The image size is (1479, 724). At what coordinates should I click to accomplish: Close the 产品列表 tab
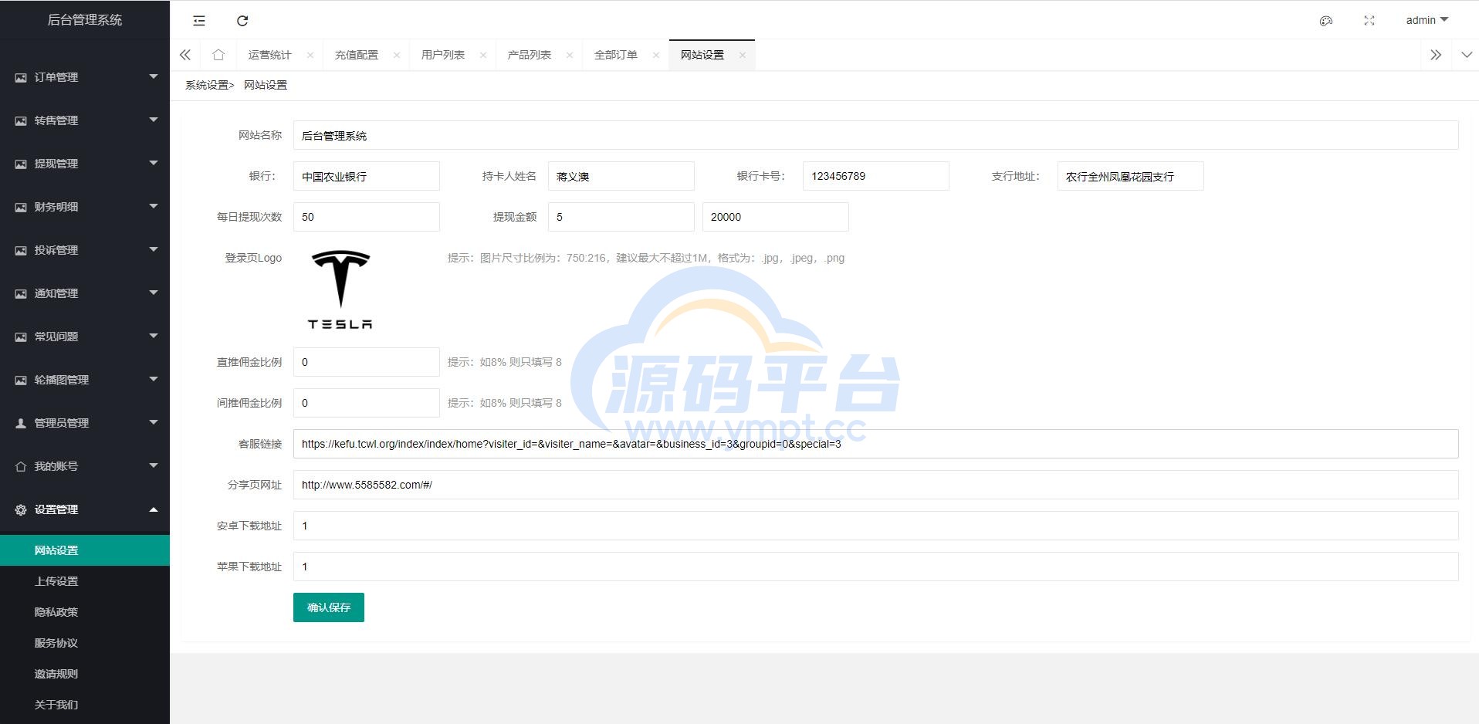[x=570, y=55]
